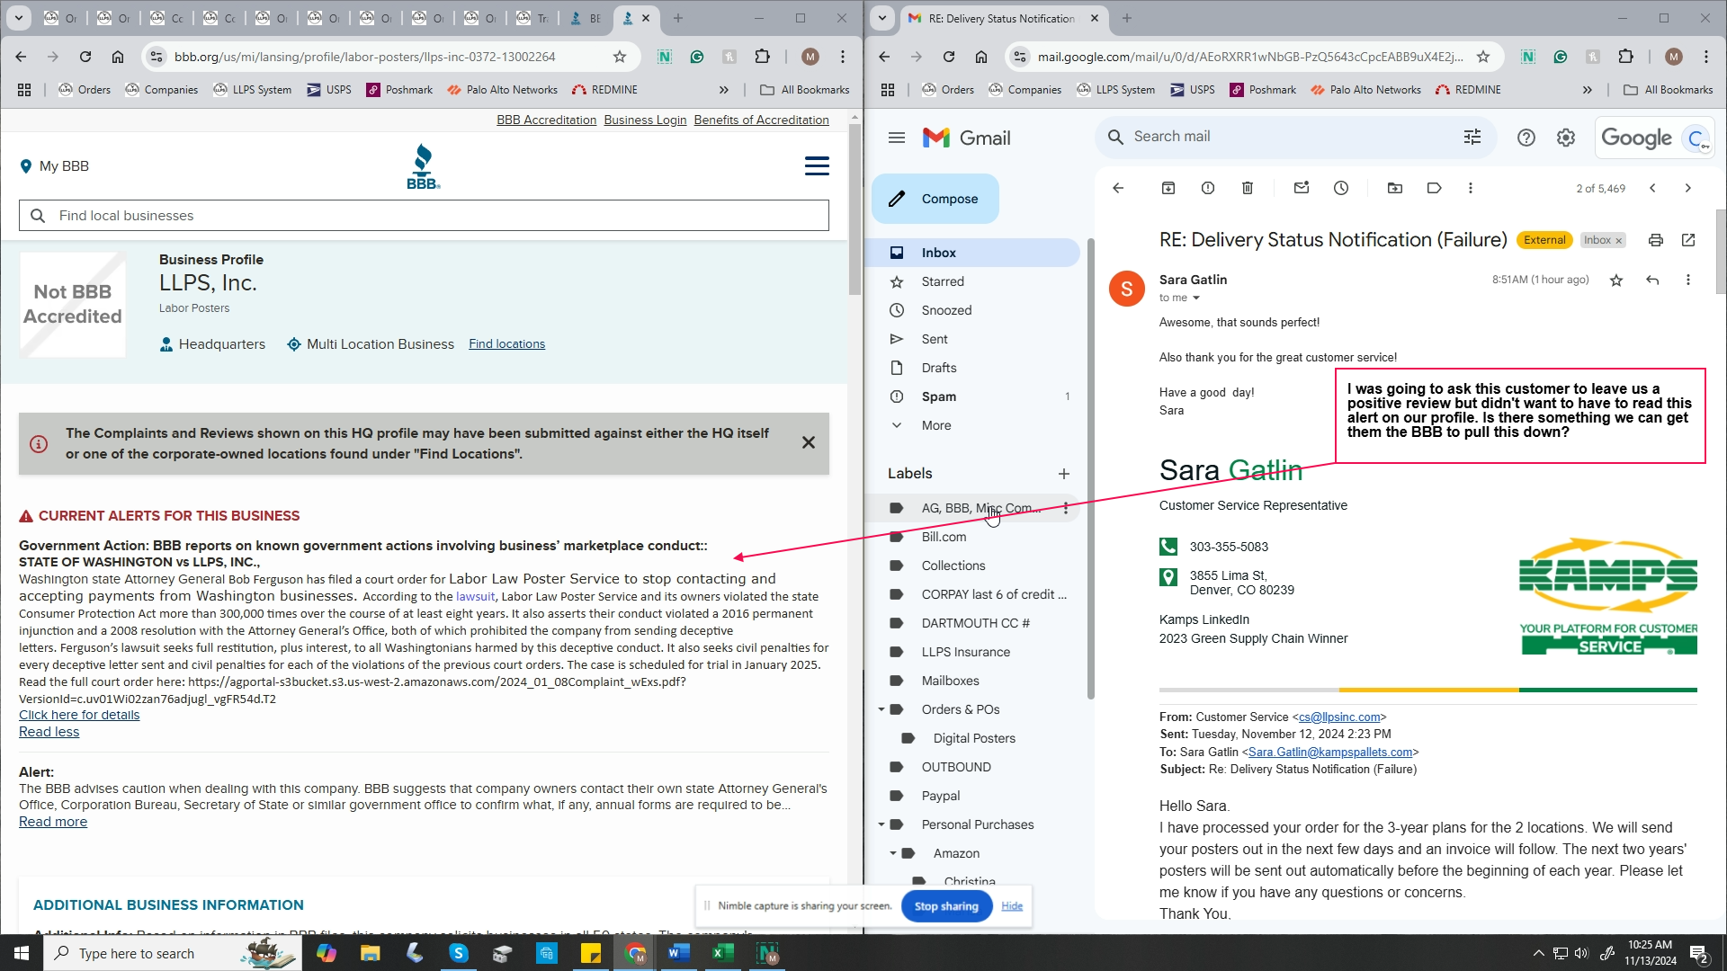Open the Spam folder
1727x971 pixels.
938,396
